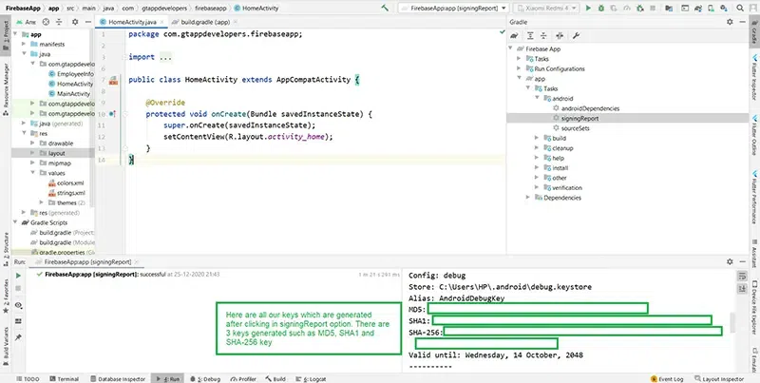Open Device File Explorer side panel
The height and width of the screenshot is (383, 760).
pyautogui.click(x=754, y=307)
